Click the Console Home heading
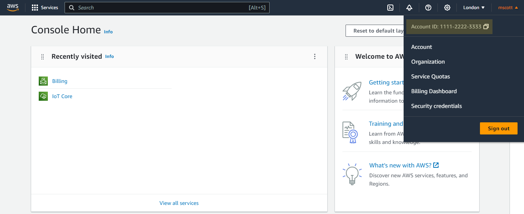The height and width of the screenshot is (214, 524). pyautogui.click(x=66, y=30)
